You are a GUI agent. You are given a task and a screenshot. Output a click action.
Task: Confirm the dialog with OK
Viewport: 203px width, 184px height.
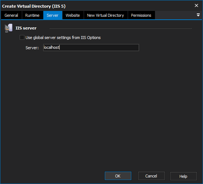[x=118, y=176]
